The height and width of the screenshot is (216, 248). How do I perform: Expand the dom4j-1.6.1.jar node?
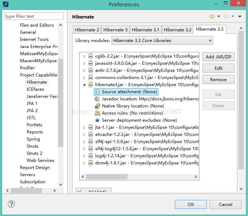click(x=84, y=163)
